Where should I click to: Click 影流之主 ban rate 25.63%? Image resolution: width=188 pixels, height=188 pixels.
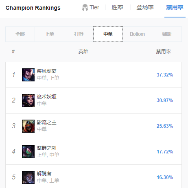(165, 126)
